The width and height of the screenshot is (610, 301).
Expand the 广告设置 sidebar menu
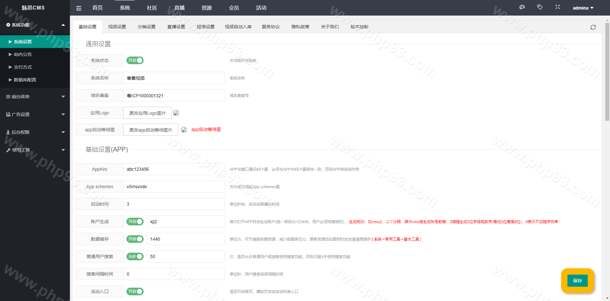pyautogui.click(x=35, y=114)
